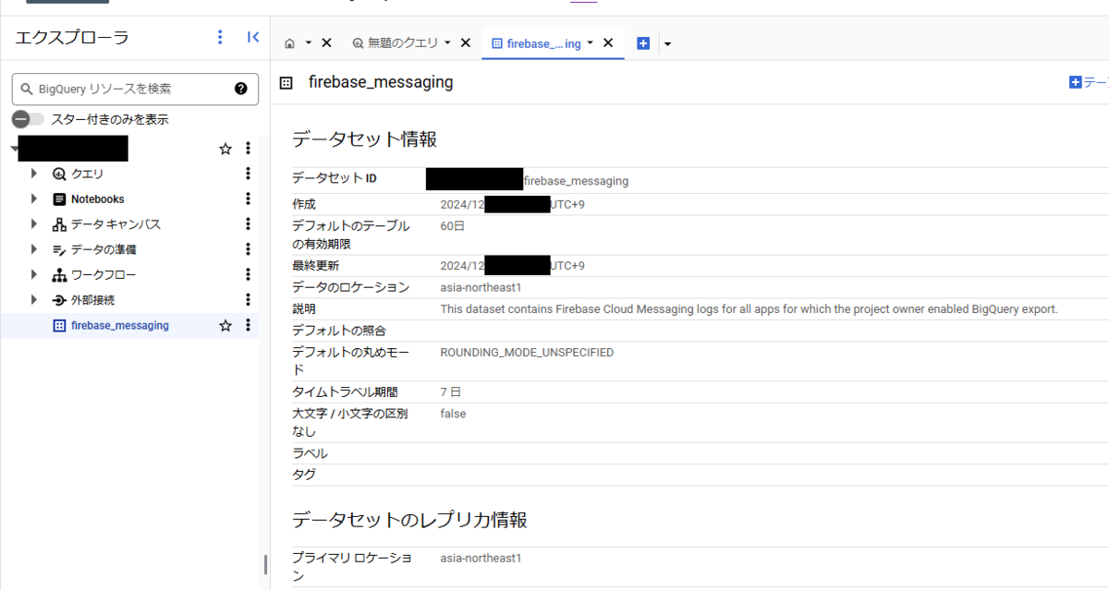Collapse the redacted project tree node
The height and width of the screenshot is (590, 1109).
coord(15,149)
